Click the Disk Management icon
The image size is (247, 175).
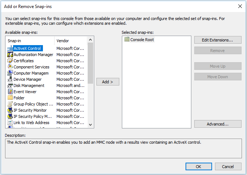10,85
